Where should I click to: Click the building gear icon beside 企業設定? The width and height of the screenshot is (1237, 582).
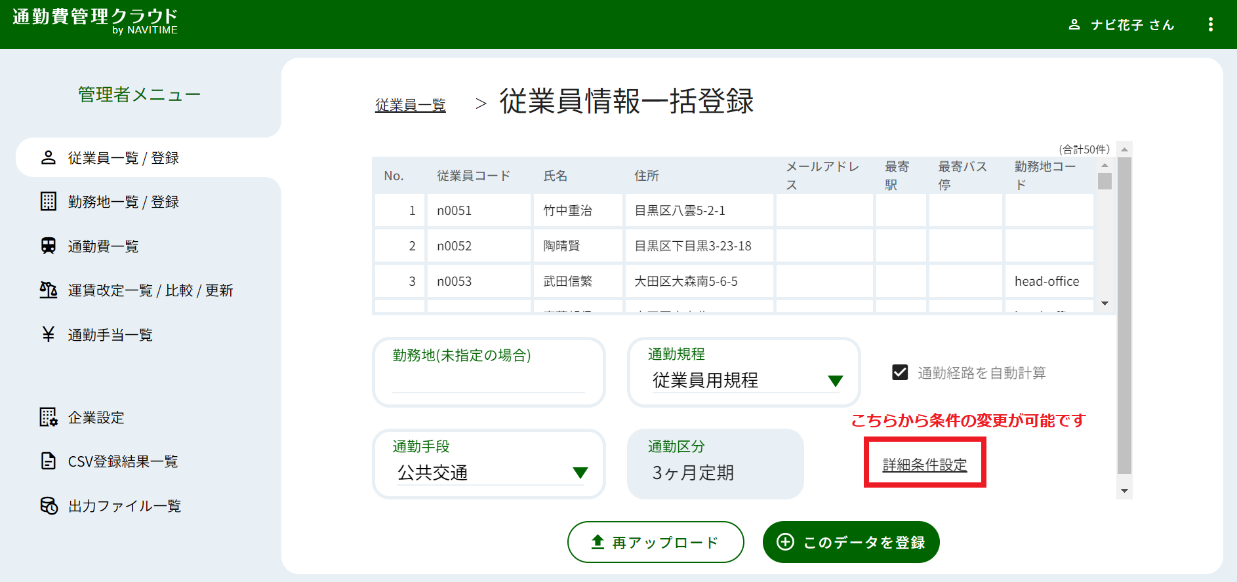click(49, 417)
